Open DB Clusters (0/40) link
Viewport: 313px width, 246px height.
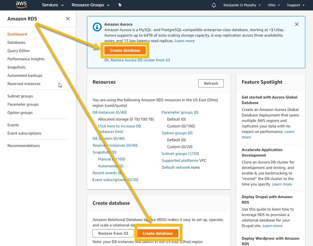pos(108,138)
